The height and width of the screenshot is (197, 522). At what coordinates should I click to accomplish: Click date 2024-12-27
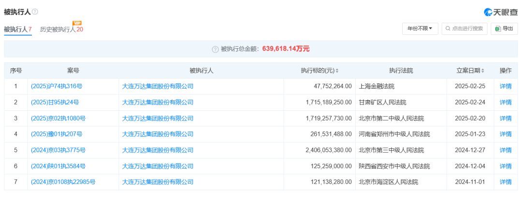[x=470, y=150]
